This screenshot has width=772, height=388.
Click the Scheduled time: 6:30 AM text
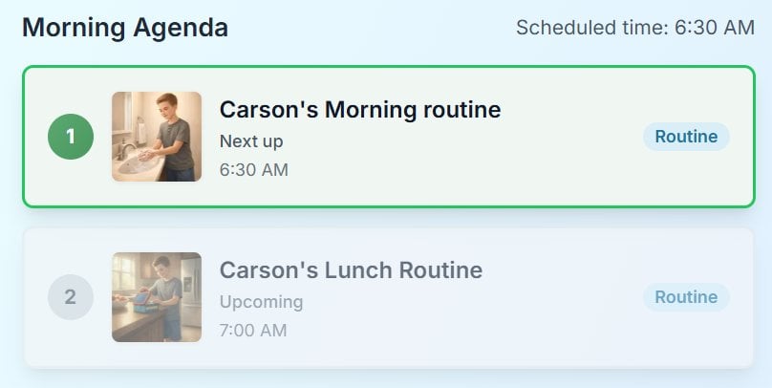point(635,27)
